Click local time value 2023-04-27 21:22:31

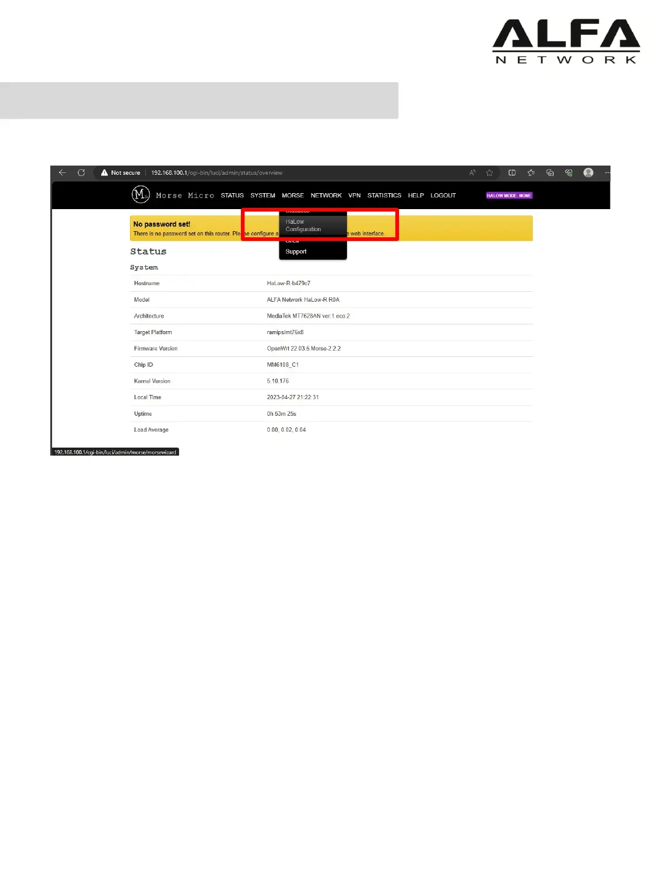292,397
